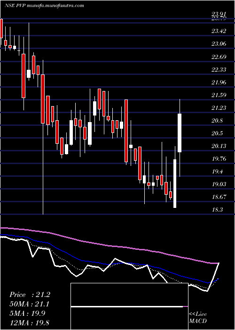
Task: Select the 21.96 price axis label
Action: [219, 82]
